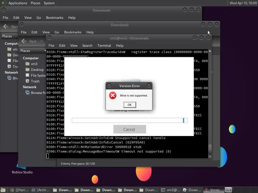Viewport: 258px width, 193px height.
Task: Open the window menu icon on terminal title bar
Action: 49,38
